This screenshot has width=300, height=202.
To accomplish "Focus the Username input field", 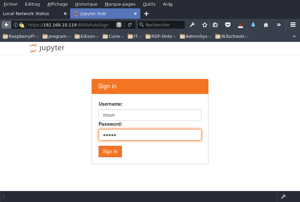I will tap(150, 115).
